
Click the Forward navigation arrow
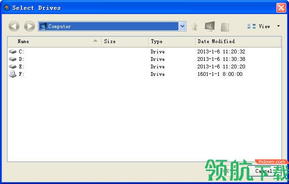30,26
